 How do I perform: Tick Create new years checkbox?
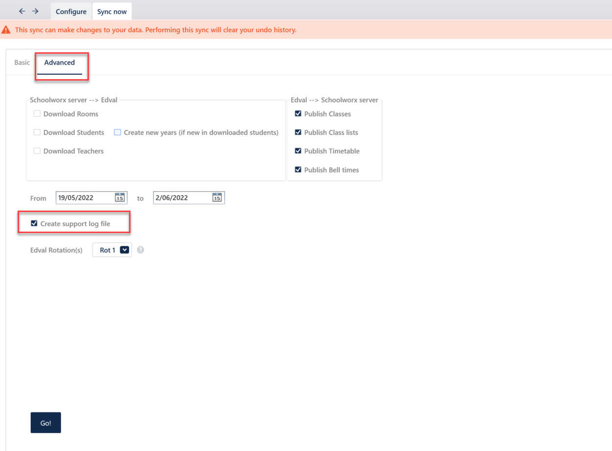117,132
